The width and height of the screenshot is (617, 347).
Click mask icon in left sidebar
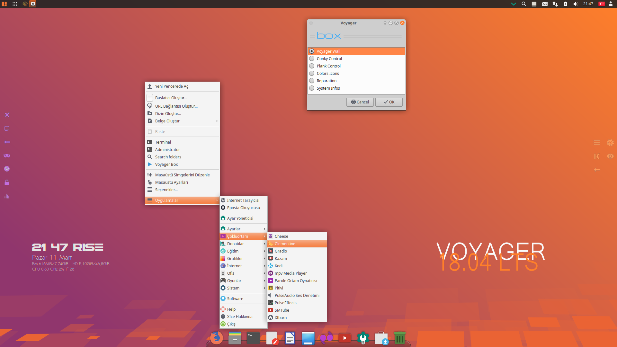7,156
